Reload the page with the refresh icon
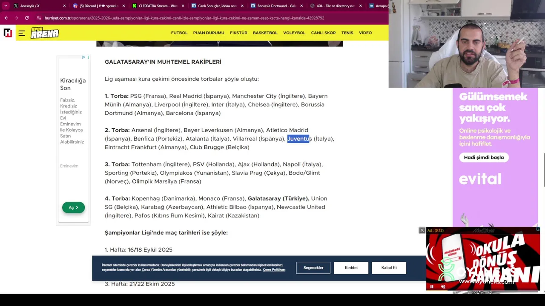Viewport: 545px width, 306px height. [26, 18]
